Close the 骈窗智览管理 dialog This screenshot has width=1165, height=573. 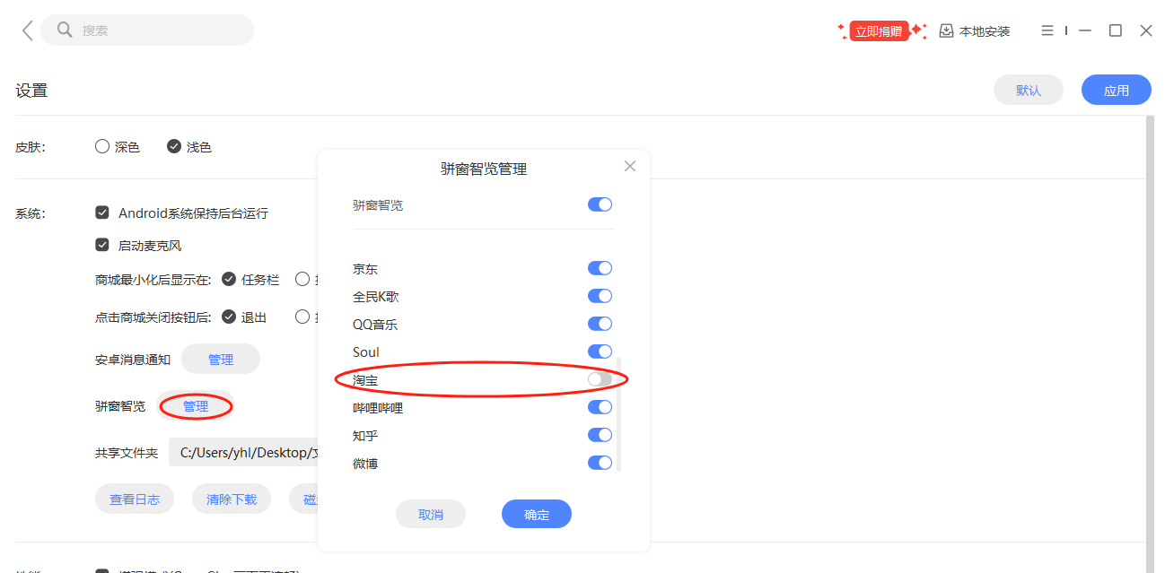click(x=629, y=166)
